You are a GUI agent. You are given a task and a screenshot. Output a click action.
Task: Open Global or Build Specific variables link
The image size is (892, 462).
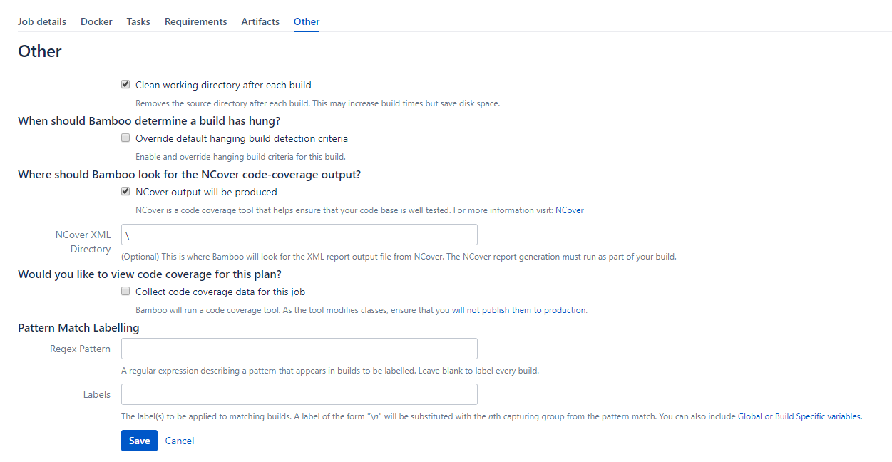tap(799, 416)
